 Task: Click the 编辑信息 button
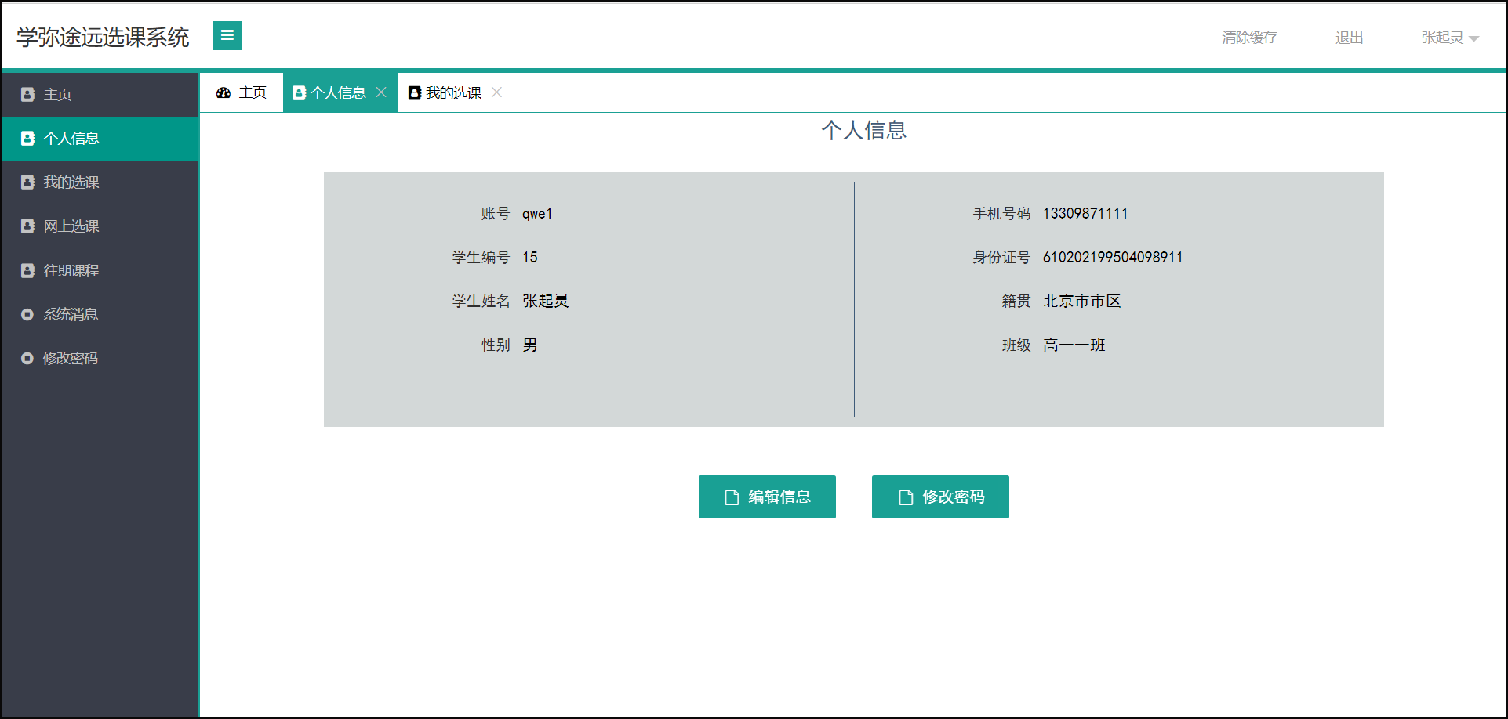pos(767,497)
